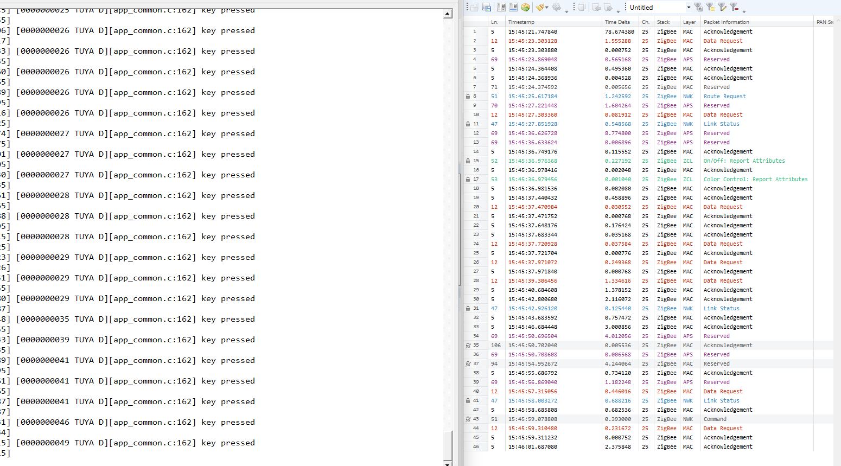The height and width of the screenshot is (466, 841).
Task: Click the green export package icon
Action: point(525,7)
